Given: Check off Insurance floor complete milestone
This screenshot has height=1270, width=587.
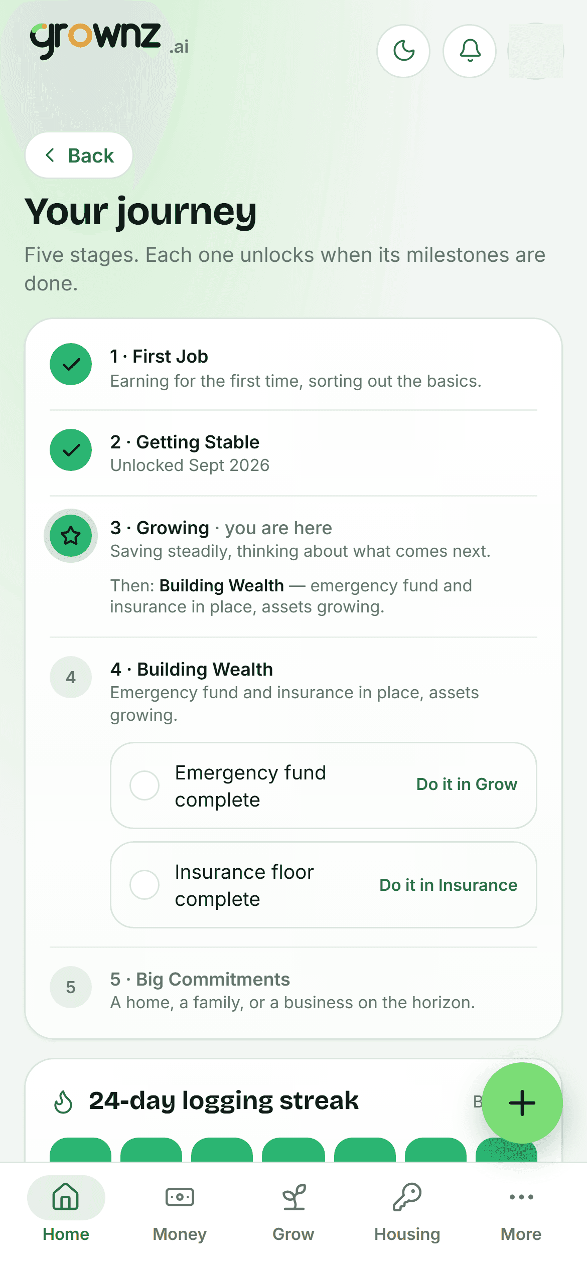Looking at the screenshot, I should pos(144,885).
